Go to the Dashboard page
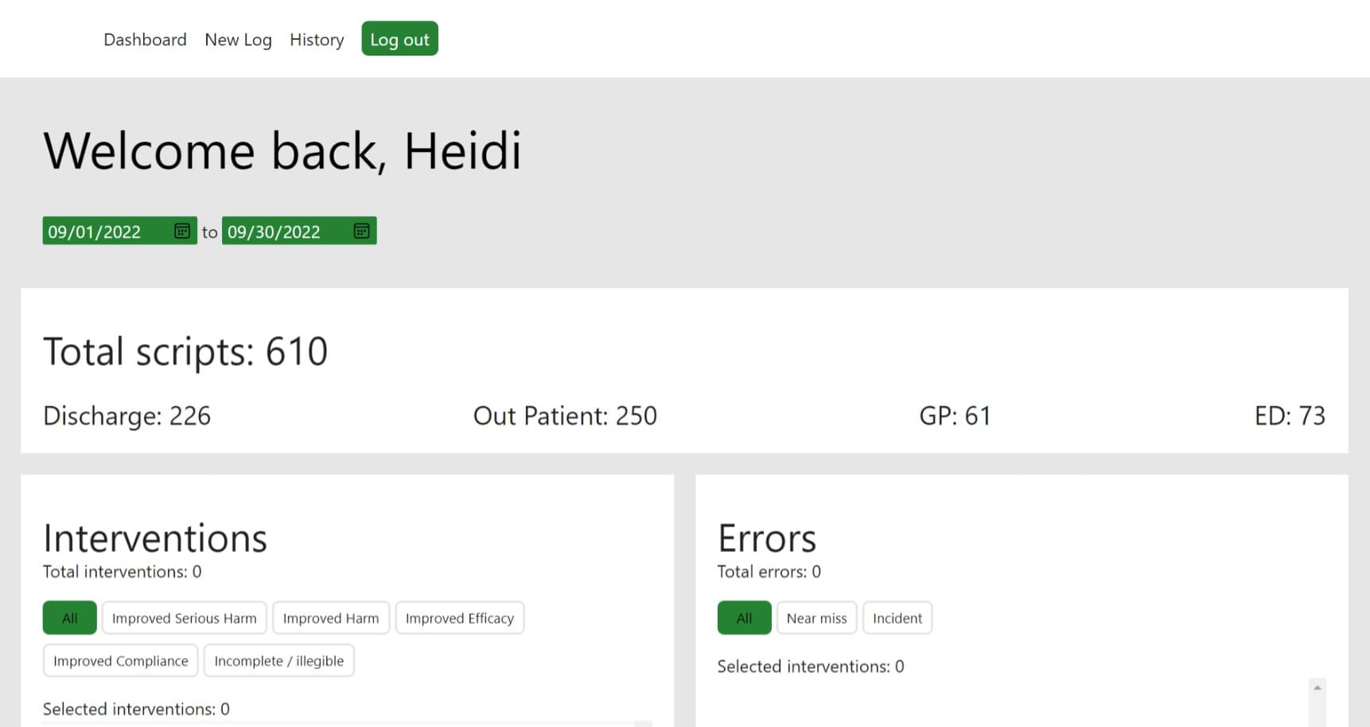This screenshot has width=1370, height=727. tap(145, 39)
